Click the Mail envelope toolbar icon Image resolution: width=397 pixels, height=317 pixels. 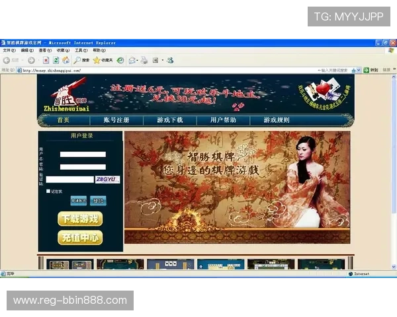(132, 60)
